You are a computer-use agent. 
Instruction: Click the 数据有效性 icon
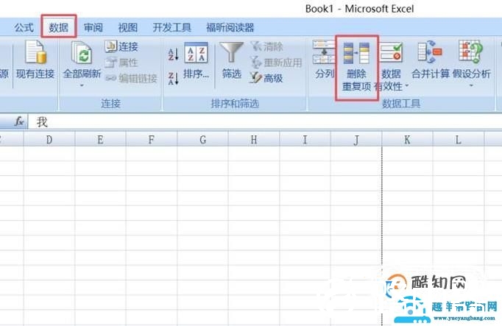pos(391,54)
